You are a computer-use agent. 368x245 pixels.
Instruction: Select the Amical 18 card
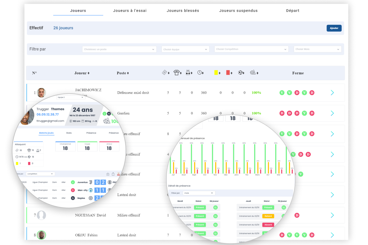point(109,146)
